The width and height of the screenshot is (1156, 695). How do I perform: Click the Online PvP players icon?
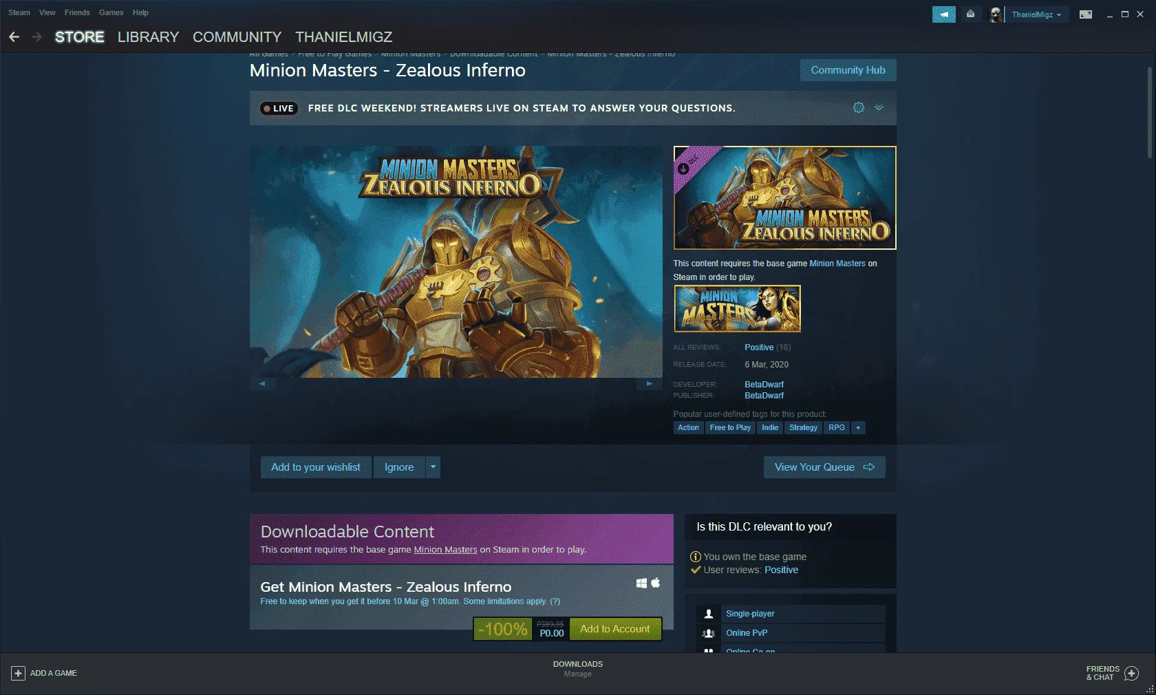pyautogui.click(x=709, y=633)
